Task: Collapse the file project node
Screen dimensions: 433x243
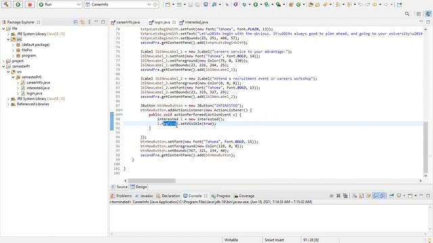Action: [x=3, y=28]
